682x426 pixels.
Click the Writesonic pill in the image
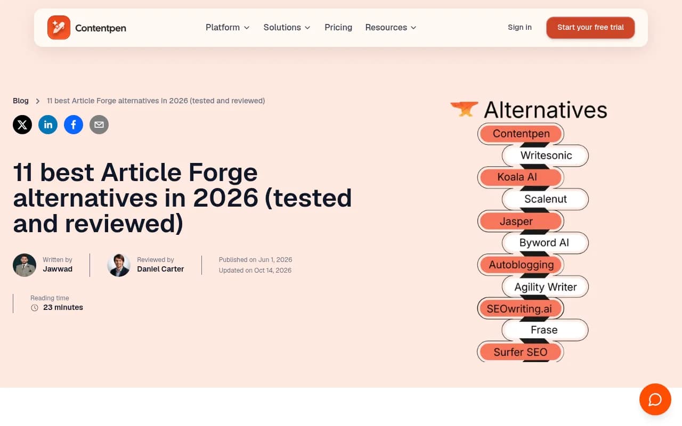point(546,155)
